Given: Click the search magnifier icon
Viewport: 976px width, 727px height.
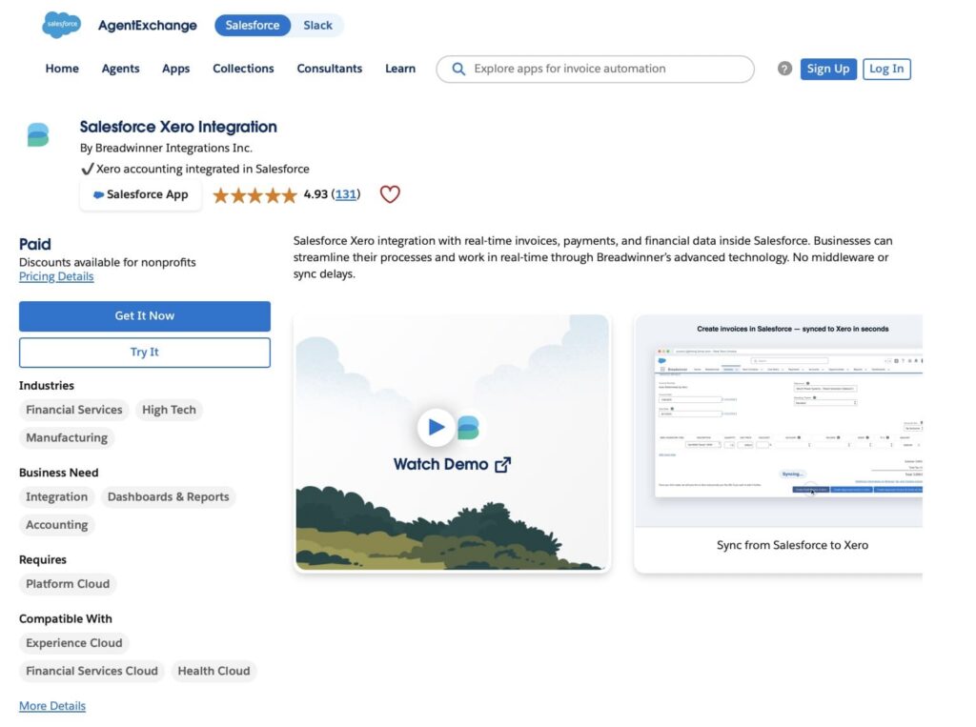Looking at the screenshot, I should pos(458,70).
